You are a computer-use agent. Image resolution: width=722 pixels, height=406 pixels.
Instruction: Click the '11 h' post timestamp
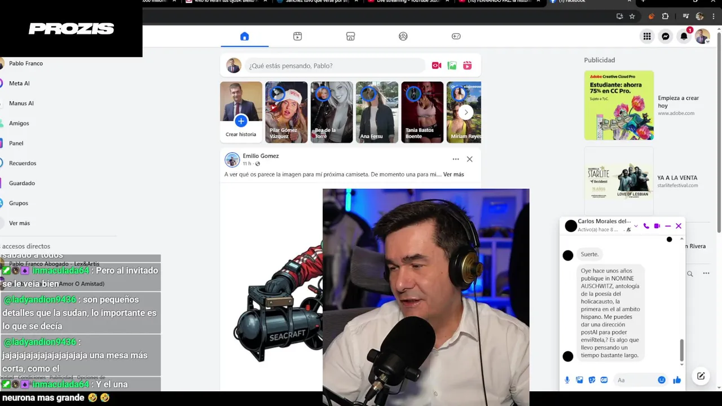point(247,164)
